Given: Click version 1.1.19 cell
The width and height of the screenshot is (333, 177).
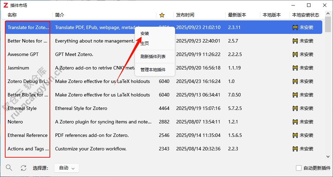Looking at the screenshot, I should pyautogui.click(x=234, y=68).
